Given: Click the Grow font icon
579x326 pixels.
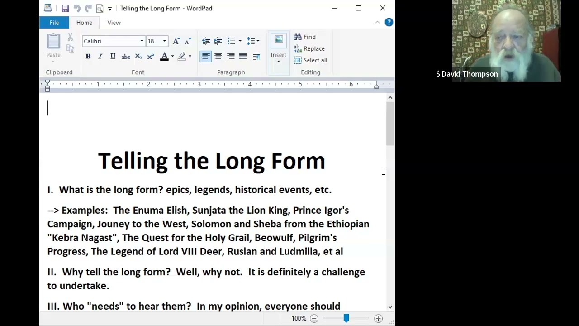Looking at the screenshot, I should click(176, 41).
